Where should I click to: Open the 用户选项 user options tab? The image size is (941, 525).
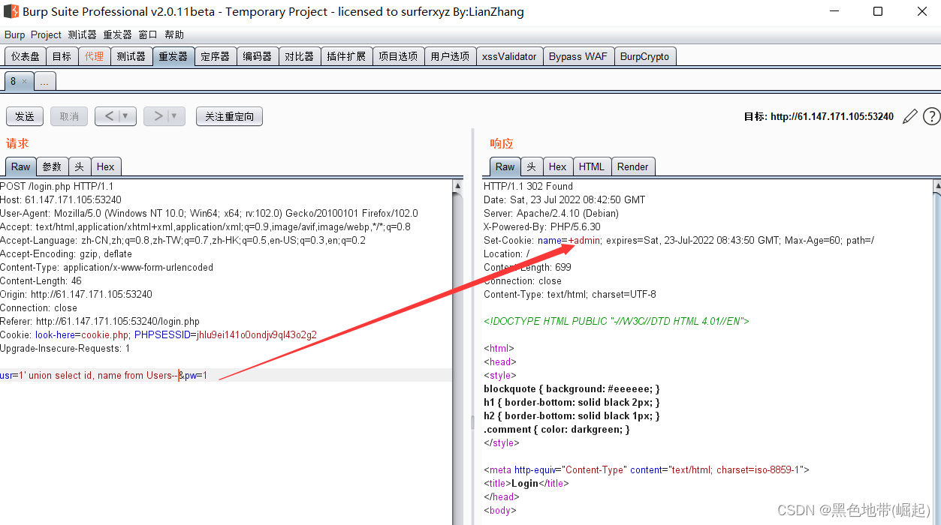[x=450, y=56]
